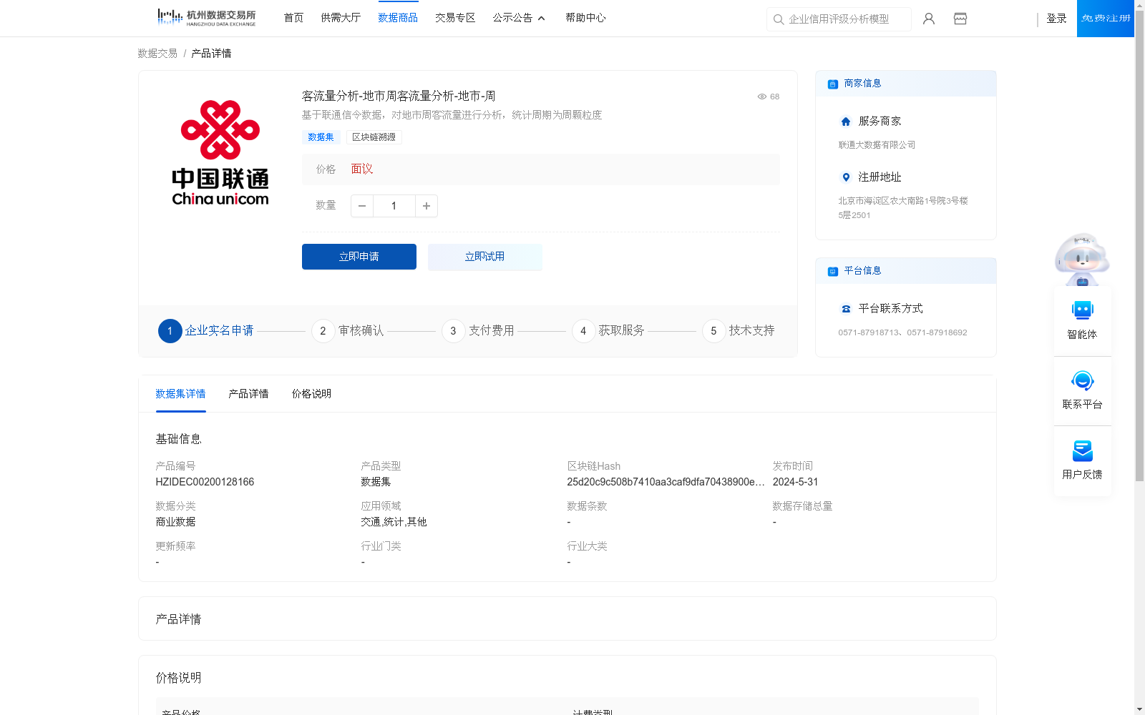Click the service merchant house icon
The image size is (1145, 715).
point(846,122)
